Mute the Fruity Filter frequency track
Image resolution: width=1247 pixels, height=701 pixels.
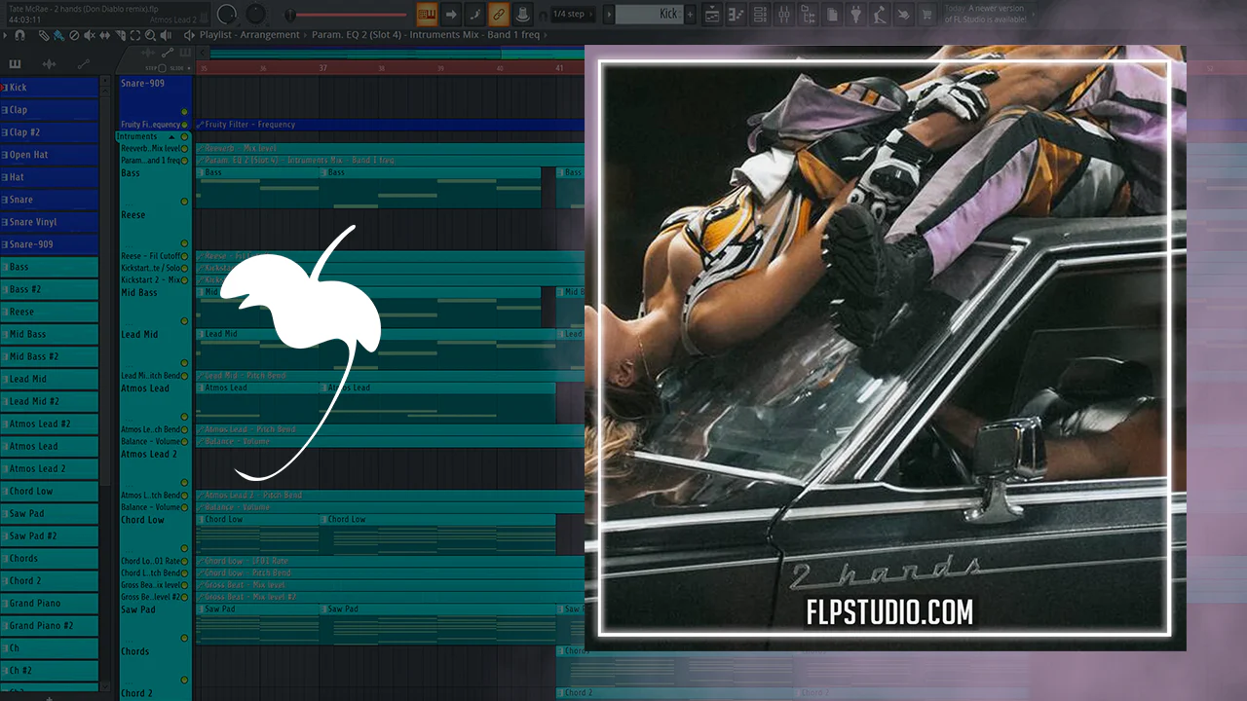[184, 125]
